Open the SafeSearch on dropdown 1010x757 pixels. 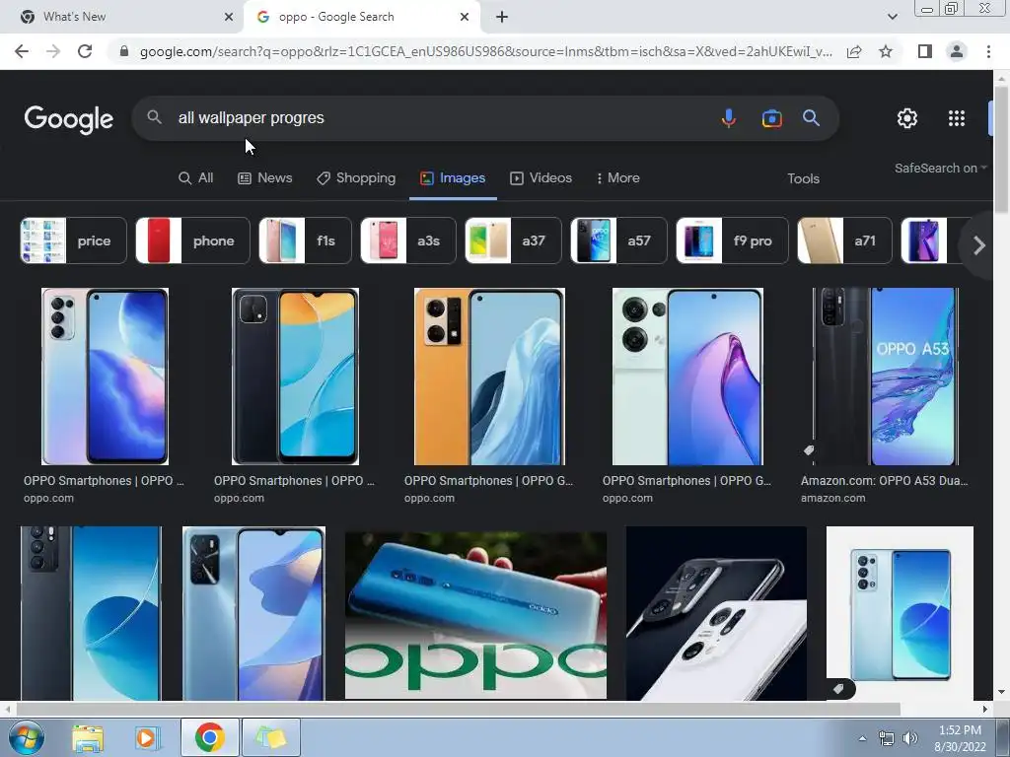(x=940, y=168)
